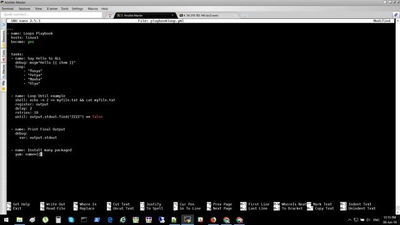The image size is (400, 225).
Task: Open the Sessions sidebar tab
Action: (x=4, y=39)
